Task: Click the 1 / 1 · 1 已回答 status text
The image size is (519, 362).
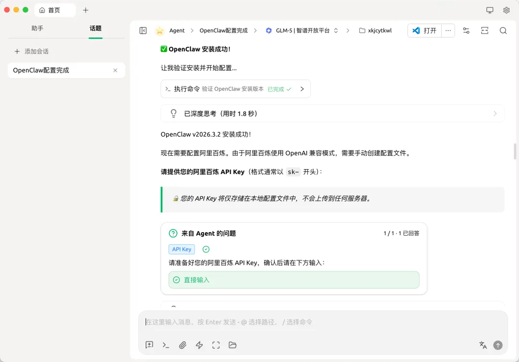Action: 401,233
